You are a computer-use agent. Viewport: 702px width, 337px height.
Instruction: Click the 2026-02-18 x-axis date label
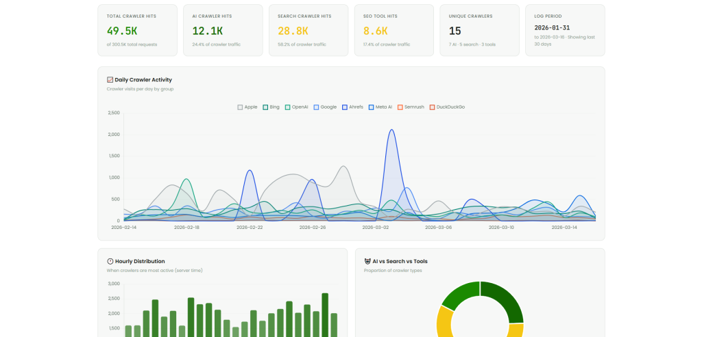(186, 227)
